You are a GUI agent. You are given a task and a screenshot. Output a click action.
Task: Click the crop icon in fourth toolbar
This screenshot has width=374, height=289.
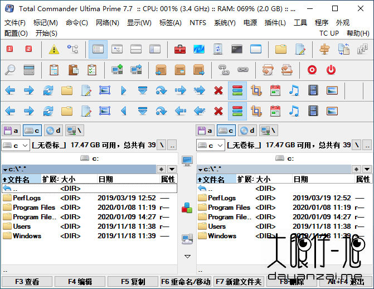point(256,111)
